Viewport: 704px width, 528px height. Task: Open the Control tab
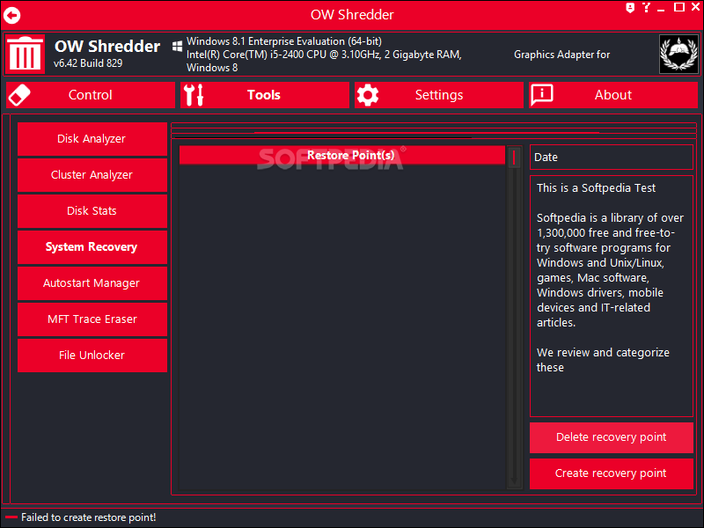[91, 95]
